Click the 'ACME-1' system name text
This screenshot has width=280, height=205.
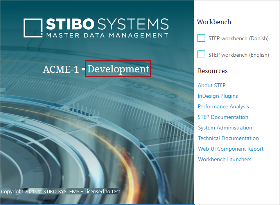point(61,69)
